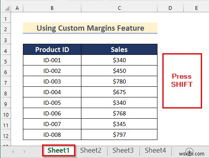The image size is (209, 158).
Task: Open the Sheet3 tab
Action: (123, 150)
